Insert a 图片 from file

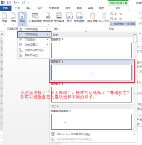click(x=69, y=18)
